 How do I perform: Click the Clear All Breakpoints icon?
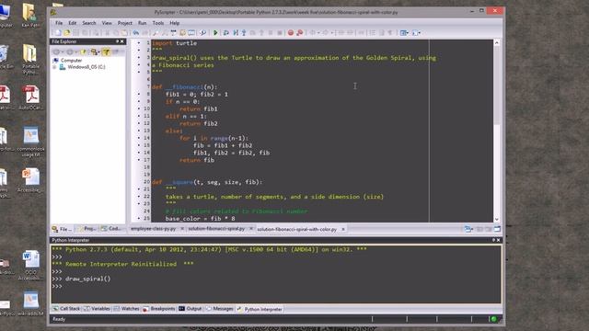point(299,33)
